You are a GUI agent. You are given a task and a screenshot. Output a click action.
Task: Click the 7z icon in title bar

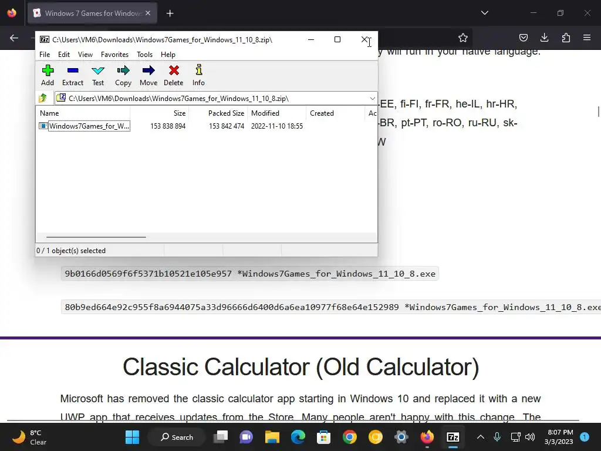[45, 39]
